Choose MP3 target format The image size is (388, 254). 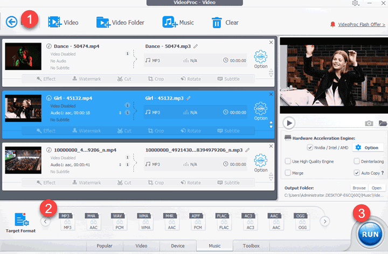pos(66,221)
